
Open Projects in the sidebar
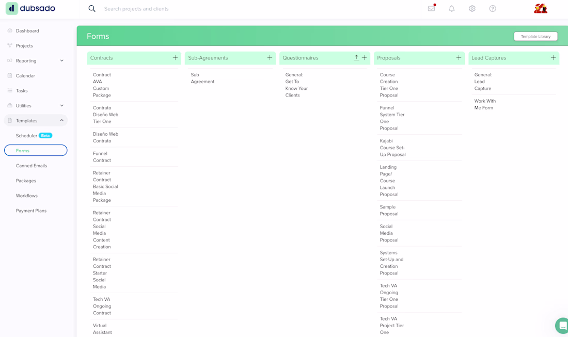24,45
